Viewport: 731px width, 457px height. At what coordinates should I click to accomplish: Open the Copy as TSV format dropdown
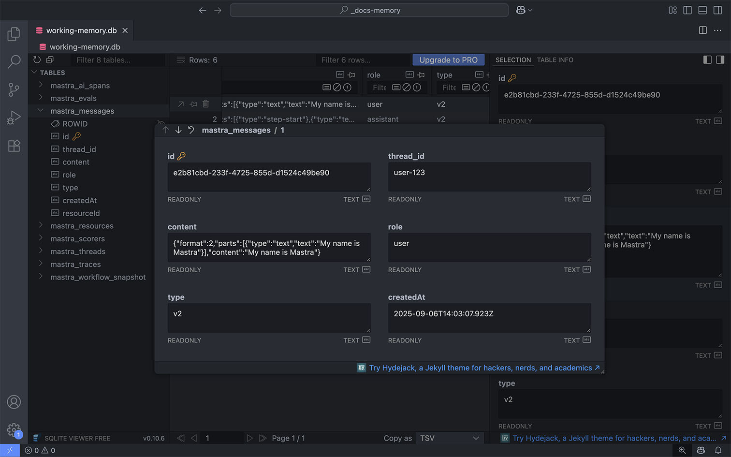[x=450, y=438]
